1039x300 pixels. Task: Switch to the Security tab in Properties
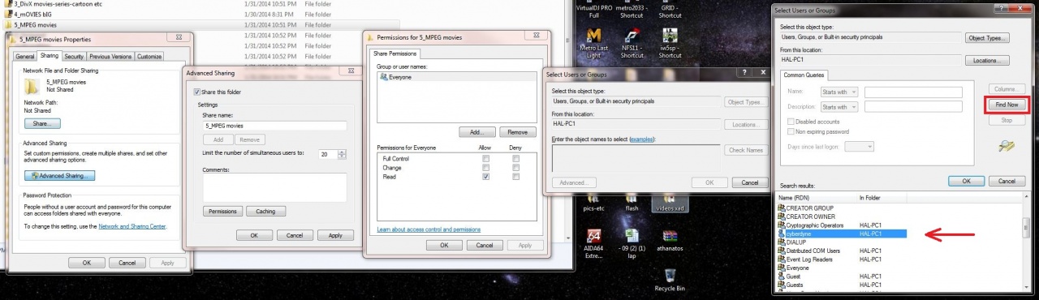[74, 57]
